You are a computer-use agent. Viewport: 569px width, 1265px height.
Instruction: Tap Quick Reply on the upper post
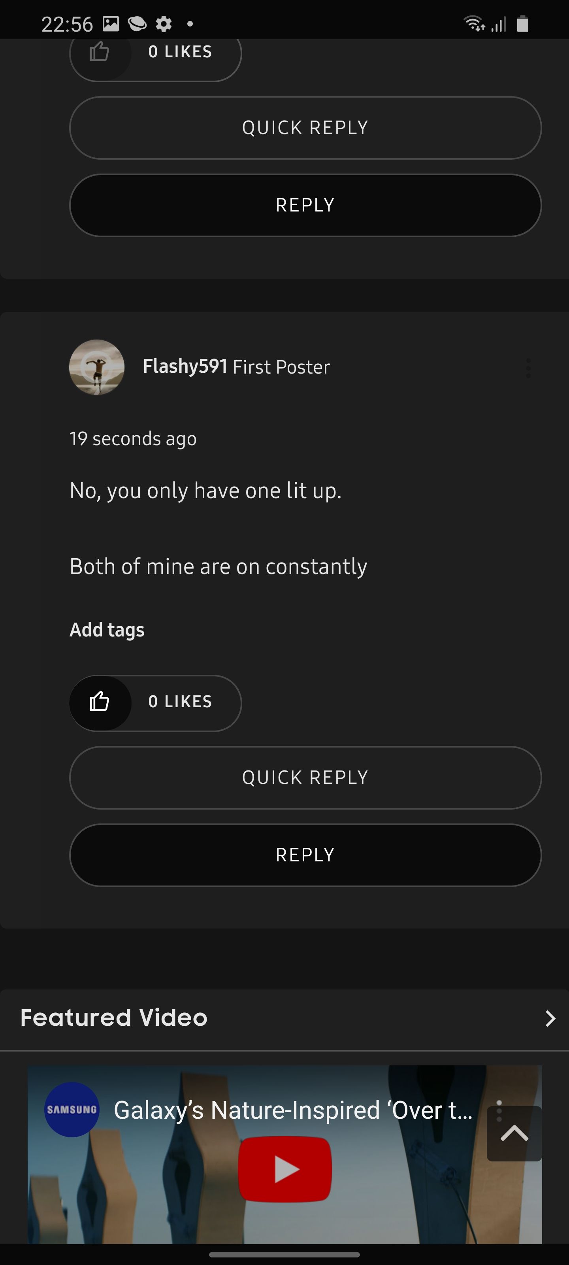(x=305, y=128)
